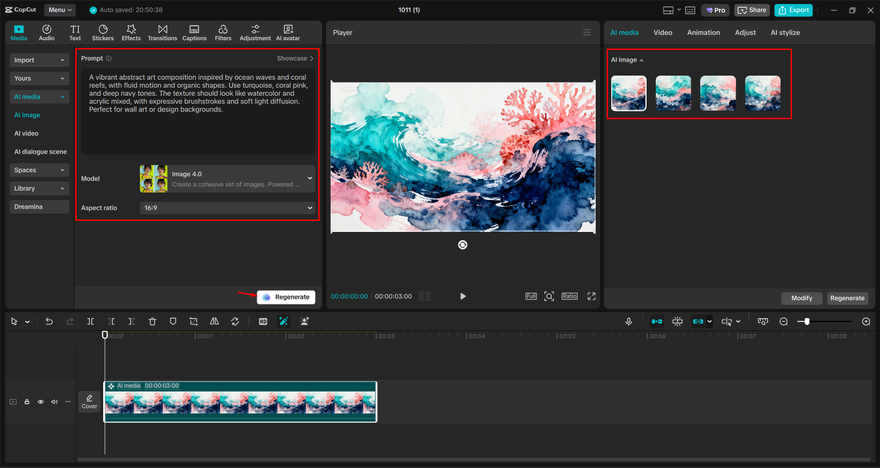Toggle the track visibility eye icon
This screenshot has height=468, width=880.
[x=40, y=402]
